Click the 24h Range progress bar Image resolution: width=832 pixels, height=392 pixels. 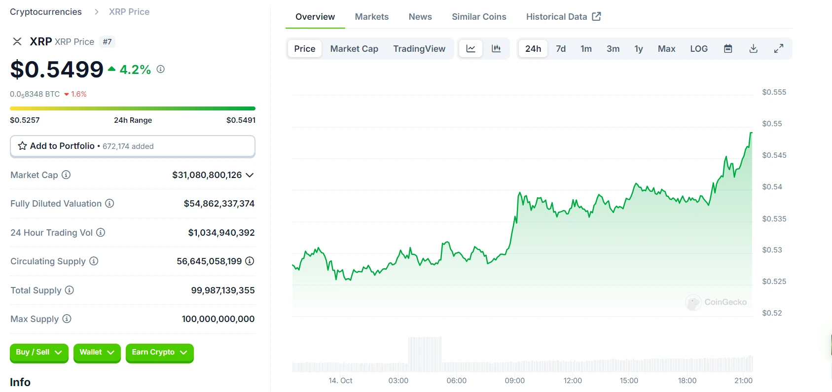(133, 108)
